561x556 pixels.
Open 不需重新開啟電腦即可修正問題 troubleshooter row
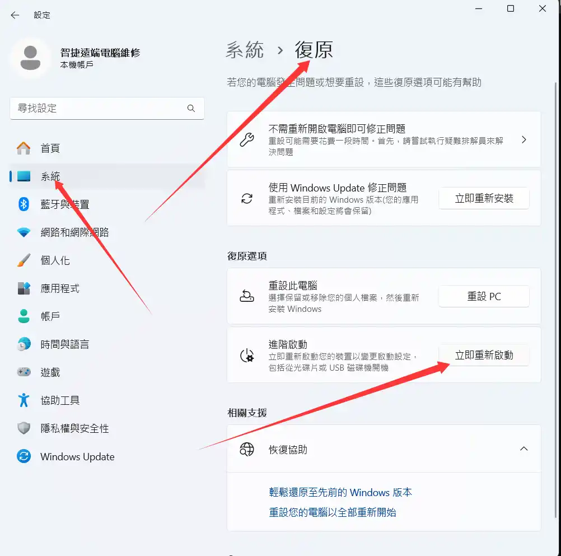384,139
